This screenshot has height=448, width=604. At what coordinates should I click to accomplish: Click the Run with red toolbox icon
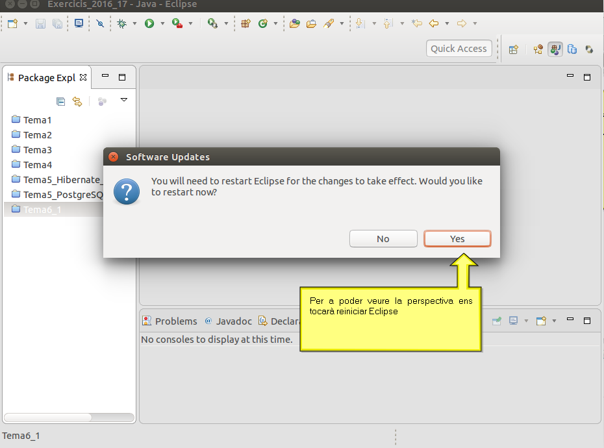pyautogui.click(x=177, y=23)
